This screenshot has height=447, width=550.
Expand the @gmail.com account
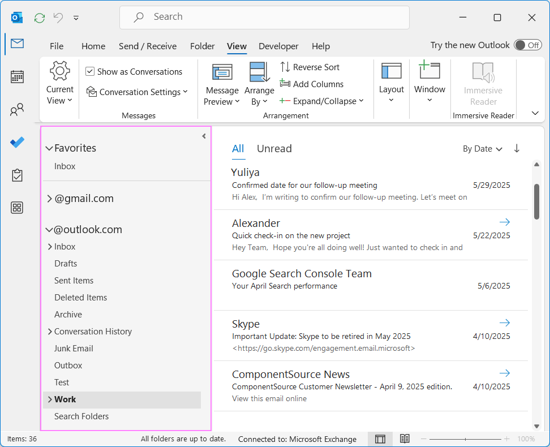click(50, 199)
